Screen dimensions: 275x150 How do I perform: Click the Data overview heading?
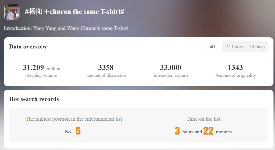tap(28, 47)
